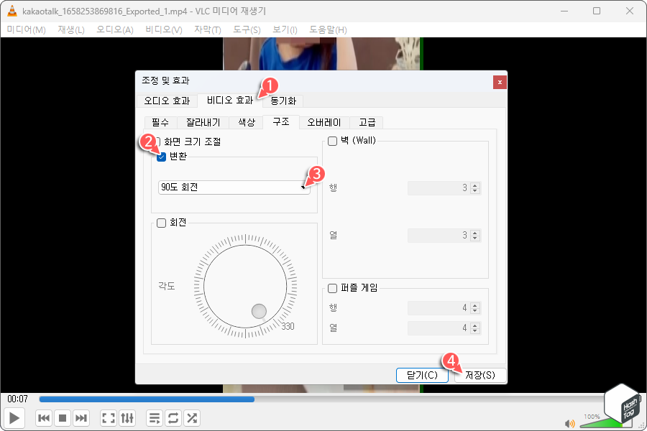Image resolution: width=647 pixels, height=431 pixels.
Task: Enable random shuffle playback
Action: coord(192,417)
